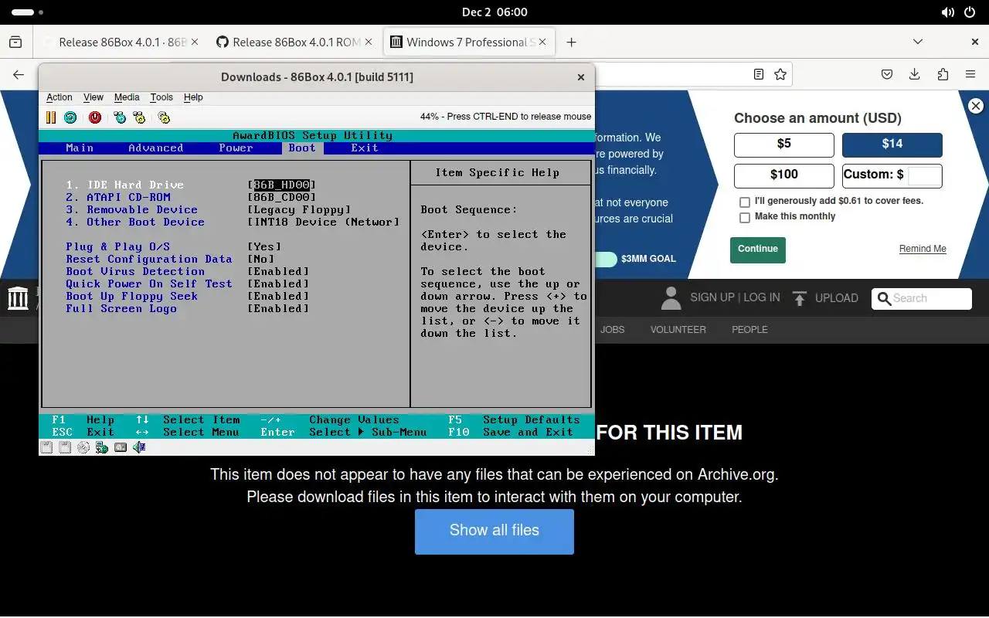This screenshot has width=989, height=618.
Task: Click the Custom dollar amount field
Action: tap(925, 175)
